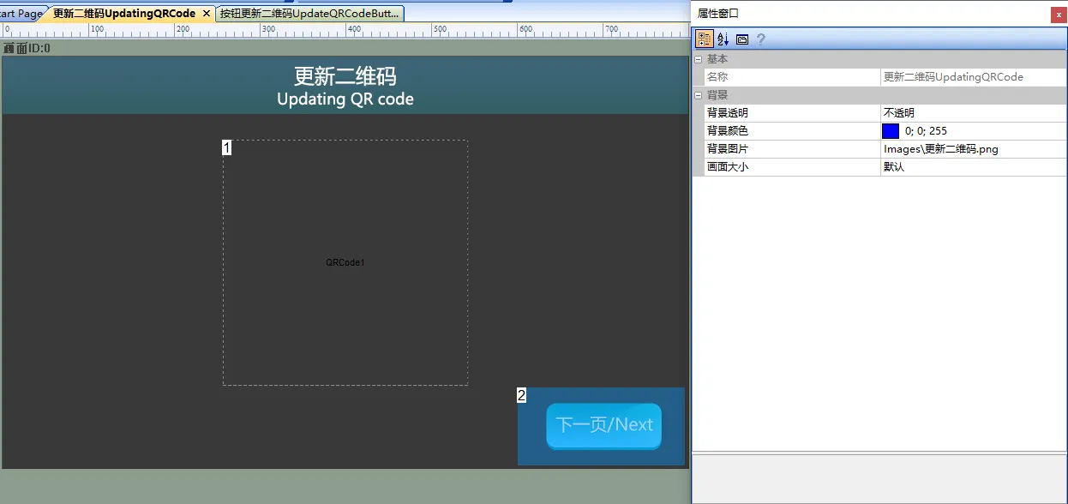Click the 背景 category header text
Screen dimensions: 1068x504
coord(717,95)
